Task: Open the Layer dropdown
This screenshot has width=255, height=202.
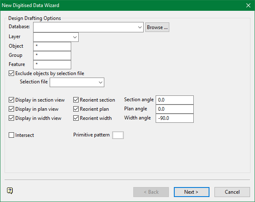Action: [75, 37]
